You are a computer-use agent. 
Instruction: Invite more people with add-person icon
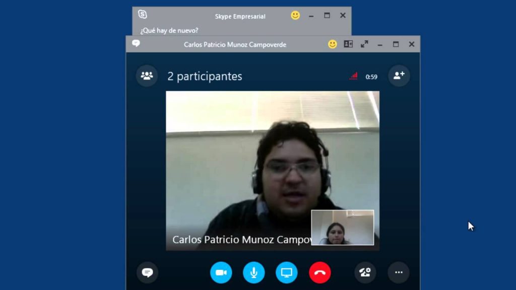399,76
